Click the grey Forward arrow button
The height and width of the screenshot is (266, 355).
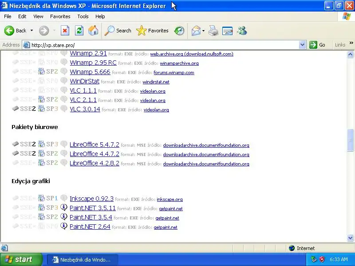[44, 31]
